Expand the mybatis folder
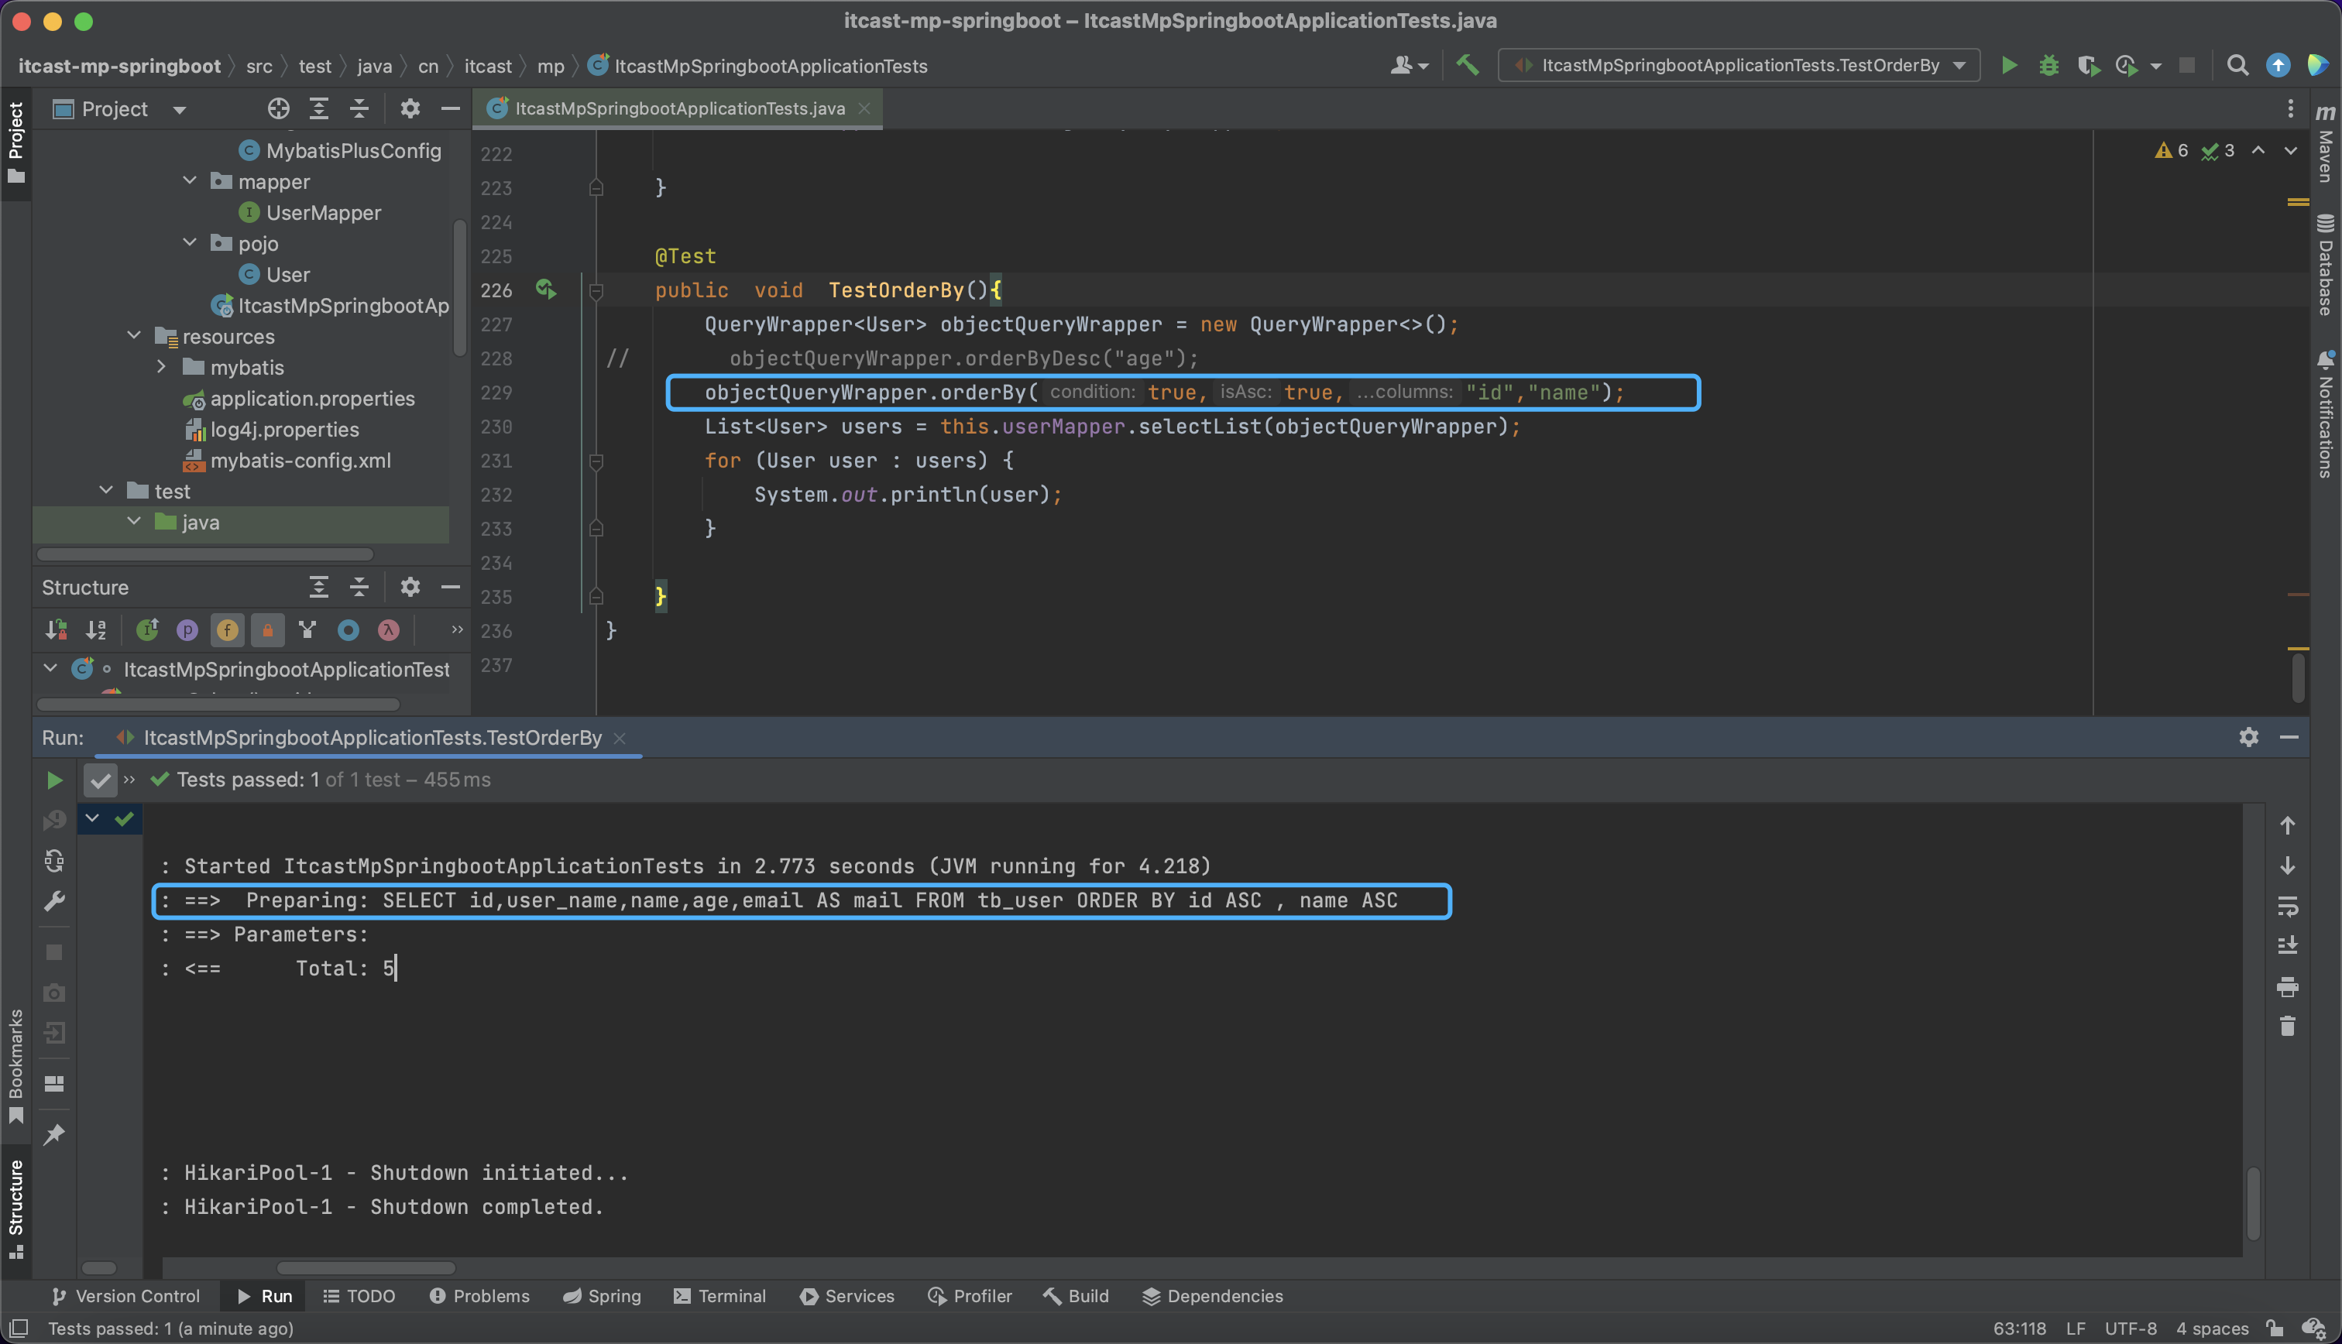The height and width of the screenshot is (1344, 2342). [162, 366]
